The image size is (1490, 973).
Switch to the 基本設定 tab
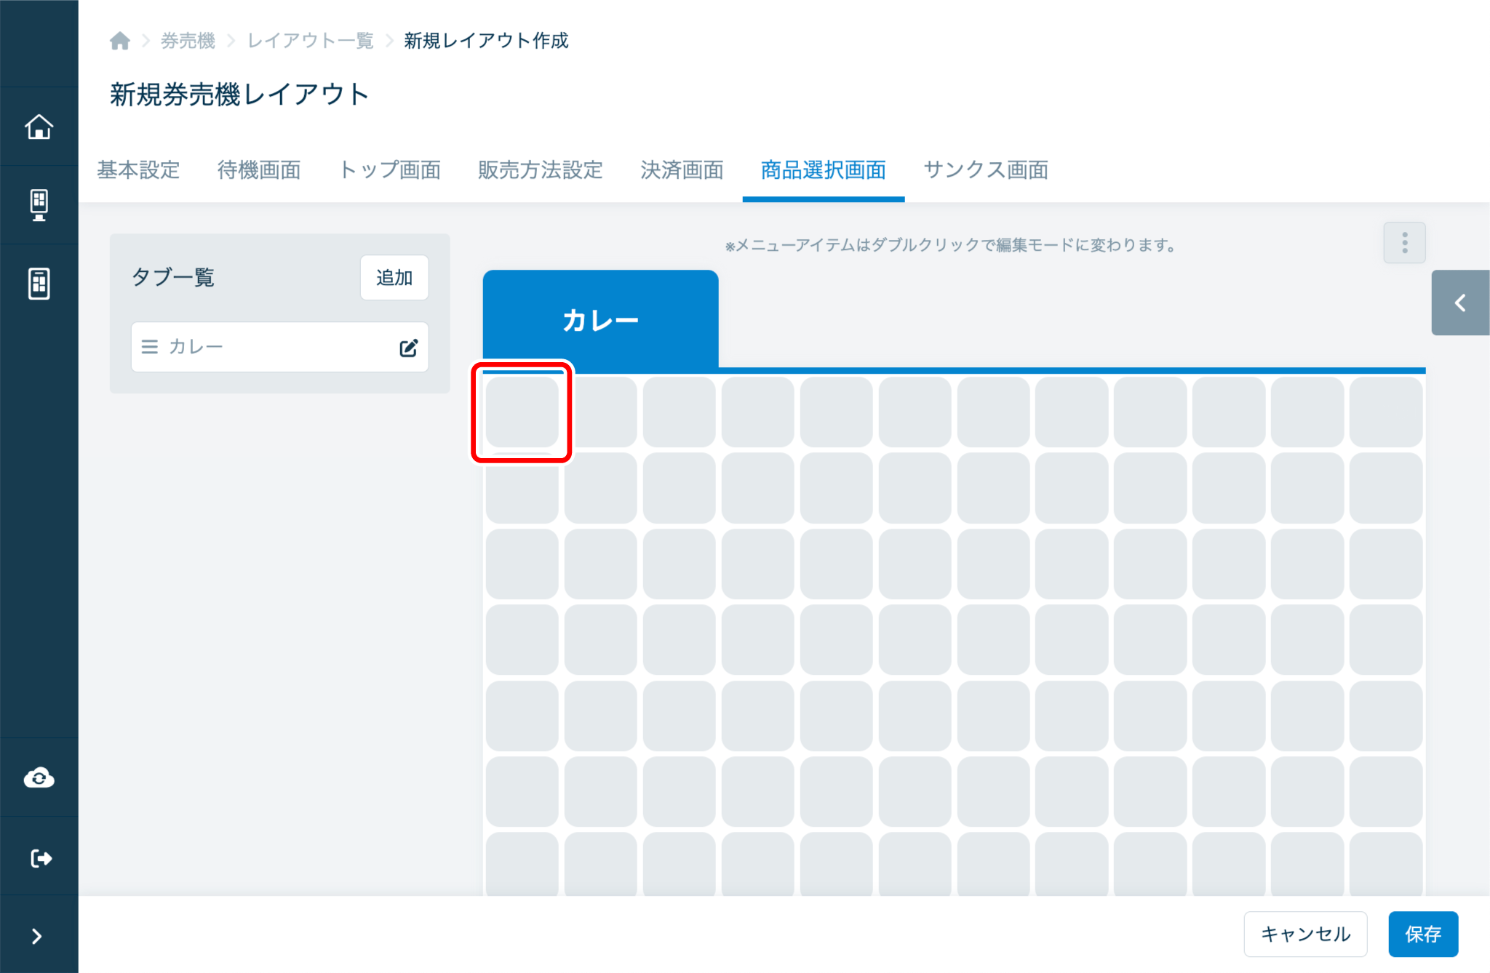click(138, 170)
